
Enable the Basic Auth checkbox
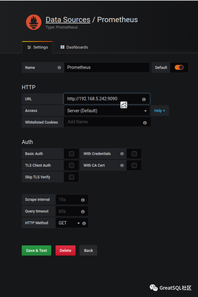pyautogui.click(x=71, y=154)
